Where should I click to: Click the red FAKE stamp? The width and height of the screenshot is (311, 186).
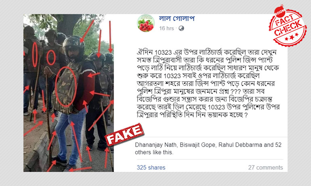(x=124, y=134)
